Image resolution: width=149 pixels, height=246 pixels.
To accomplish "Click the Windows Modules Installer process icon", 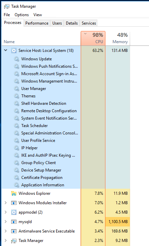I will point(14,203).
